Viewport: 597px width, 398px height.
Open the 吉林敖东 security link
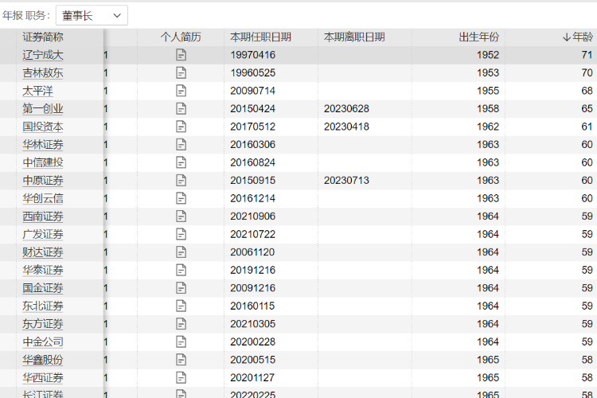pos(43,72)
